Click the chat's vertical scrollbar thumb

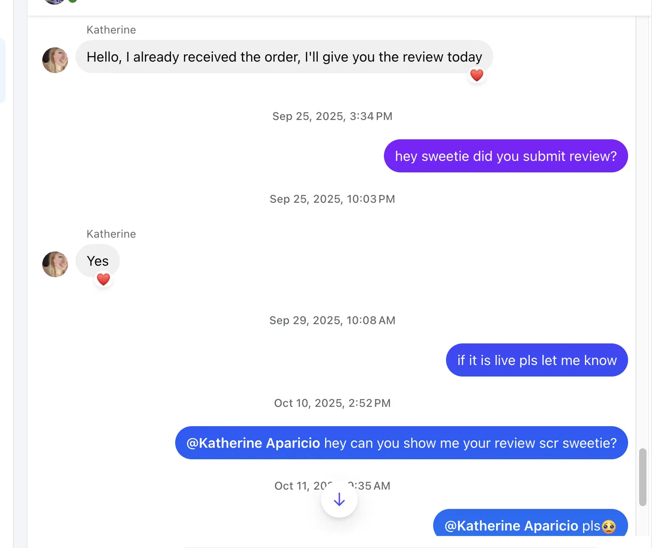tap(643, 477)
